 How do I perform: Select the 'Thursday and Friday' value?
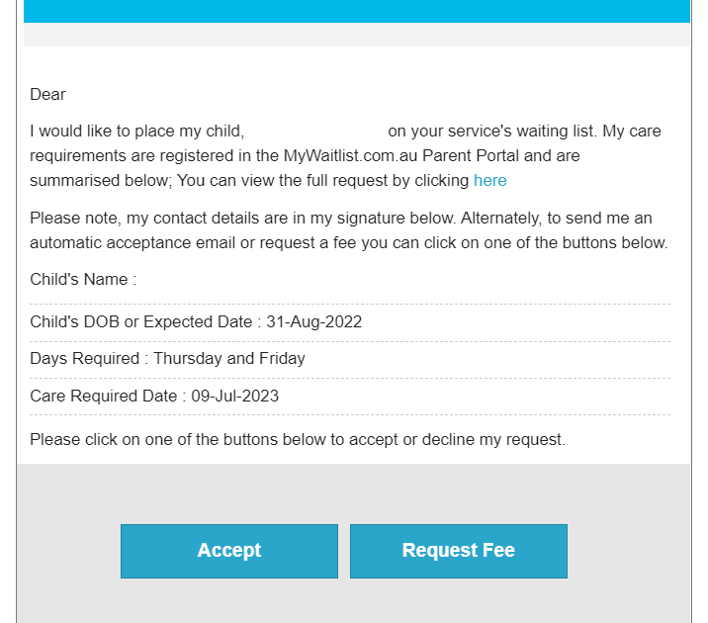click(229, 358)
